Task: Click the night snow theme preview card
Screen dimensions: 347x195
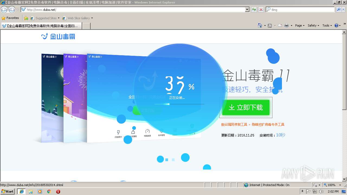Action: pyautogui.click(x=52, y=98)
